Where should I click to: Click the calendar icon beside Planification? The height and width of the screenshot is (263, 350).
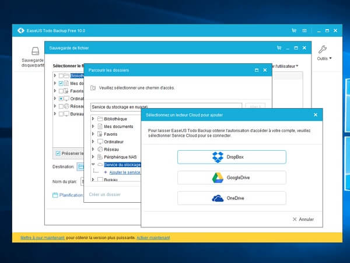tap(55, 195)
